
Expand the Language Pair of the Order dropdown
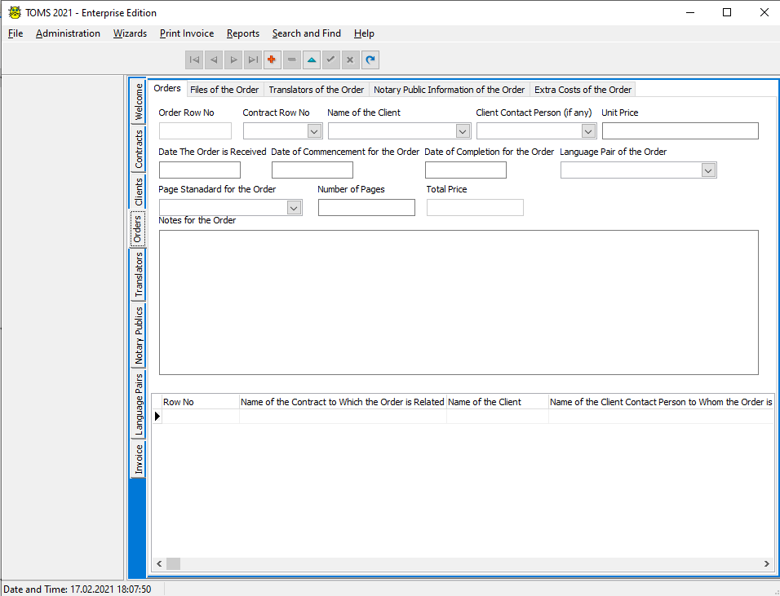click(708, 170)
